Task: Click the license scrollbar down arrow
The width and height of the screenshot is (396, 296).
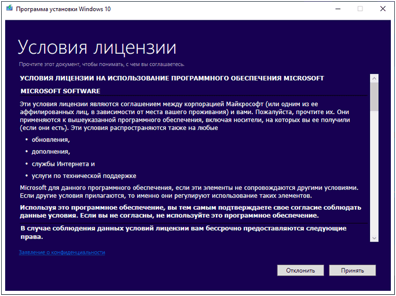Action: 374,238
